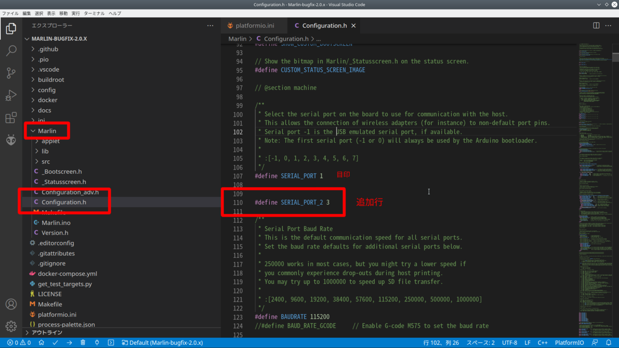Expand the .github folder

tap(48, 49)
